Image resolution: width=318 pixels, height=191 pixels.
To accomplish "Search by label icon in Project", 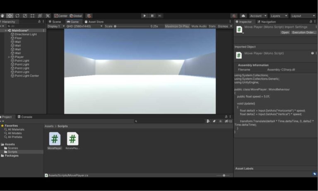I will click(x=214, y=121).
